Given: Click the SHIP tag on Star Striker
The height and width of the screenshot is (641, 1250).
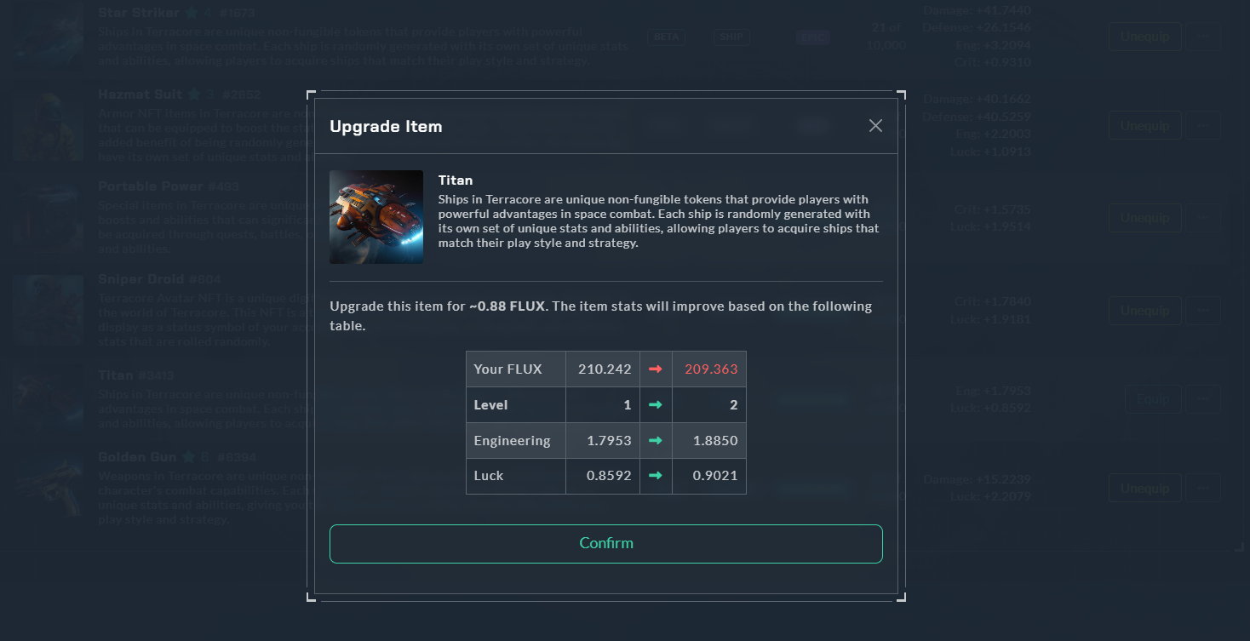Looking at the screenshot, I should pyautogui.click(x=731, y=37).
